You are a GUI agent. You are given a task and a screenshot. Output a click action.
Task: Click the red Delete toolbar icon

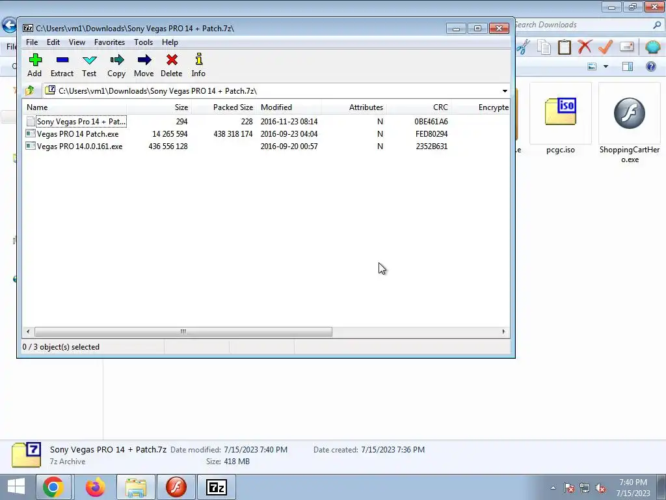click(172, 65)
